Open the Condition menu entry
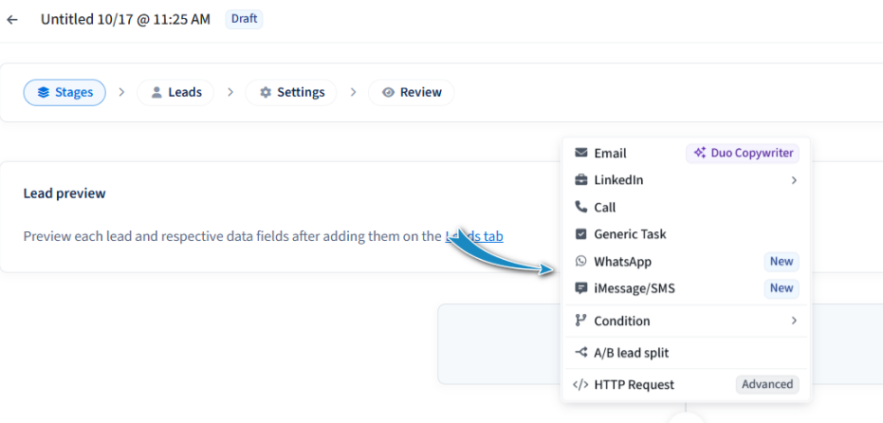 [x=686, y=321]
